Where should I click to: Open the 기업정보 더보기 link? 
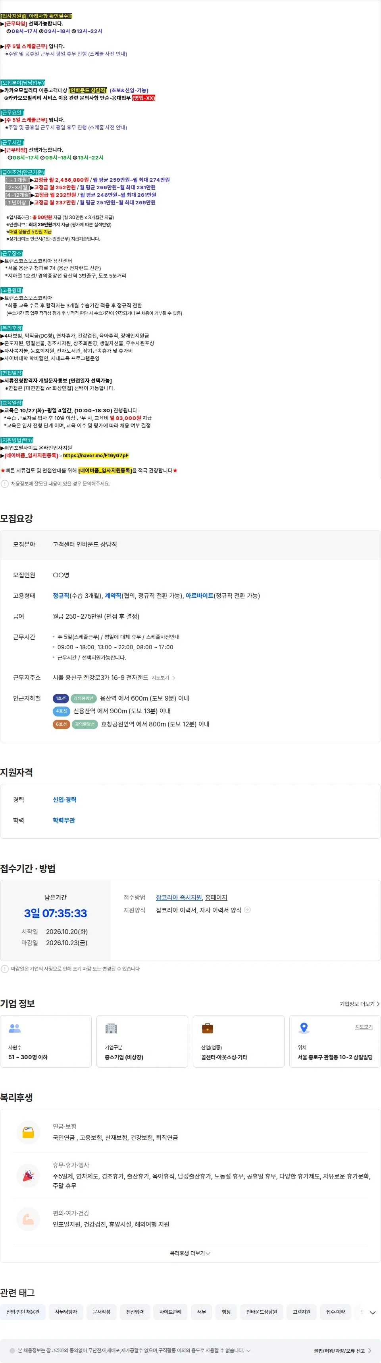pos(359,1004)
